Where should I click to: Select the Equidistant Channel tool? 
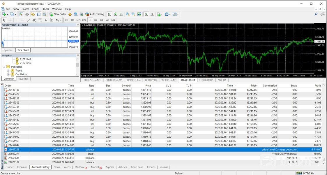pos(34,20)
